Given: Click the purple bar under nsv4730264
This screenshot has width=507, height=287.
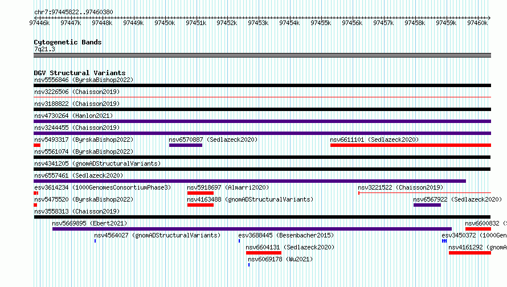Looking at the screenshot, I should [262, 121].
